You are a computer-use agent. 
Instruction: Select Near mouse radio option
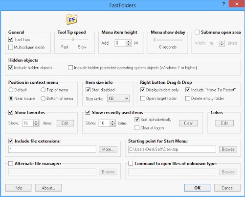11,98
